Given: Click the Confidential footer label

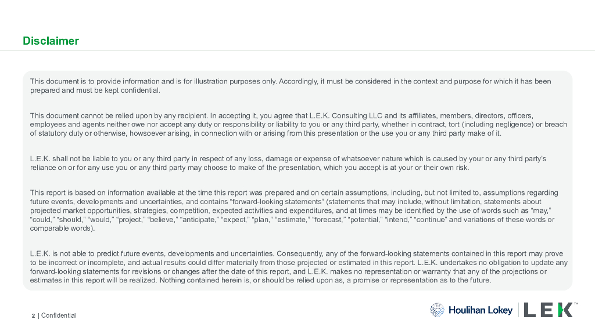Looking at the screenshot, I should pos(58,315).
